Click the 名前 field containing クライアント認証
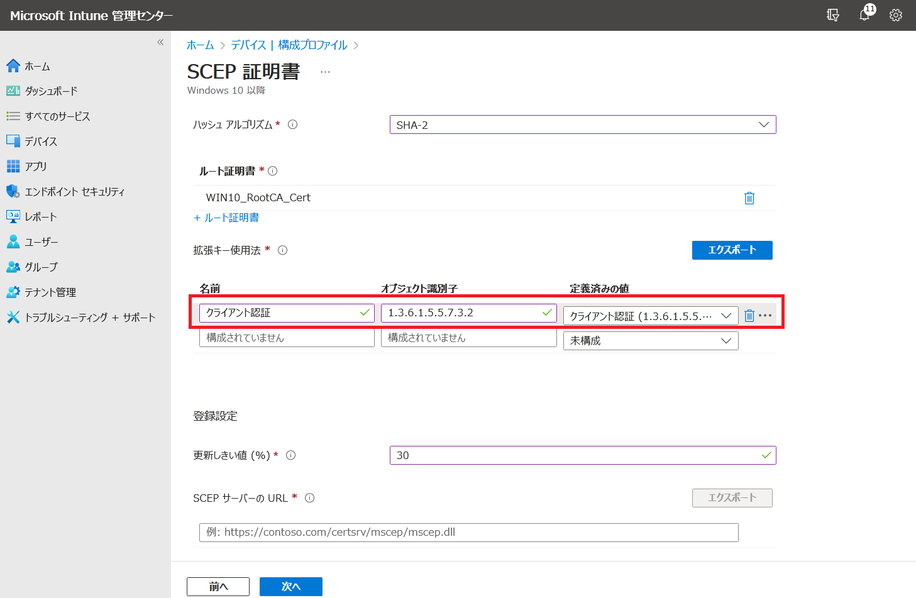 287,313
